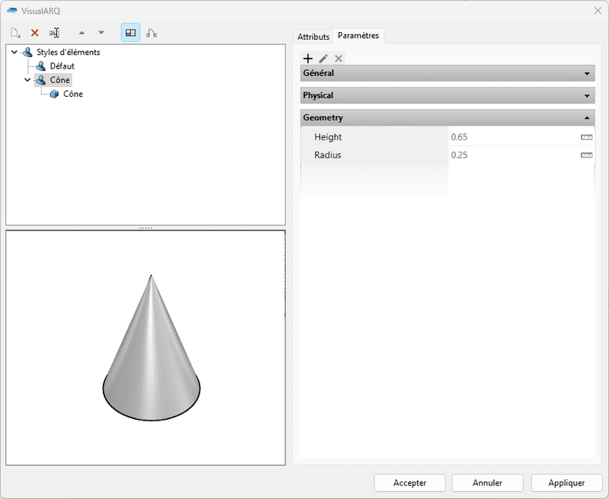Click the Height value field 0.65
Screen dimensions: 609x499
(515, 137)
